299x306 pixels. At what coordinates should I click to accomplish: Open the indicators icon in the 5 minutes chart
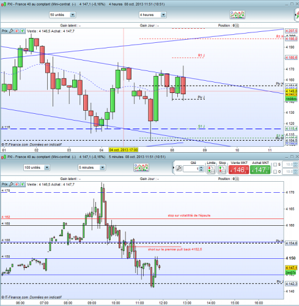141,167
